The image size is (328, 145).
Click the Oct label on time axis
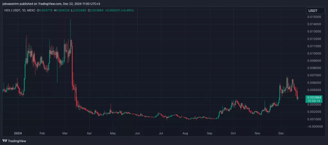click(233, 133)
